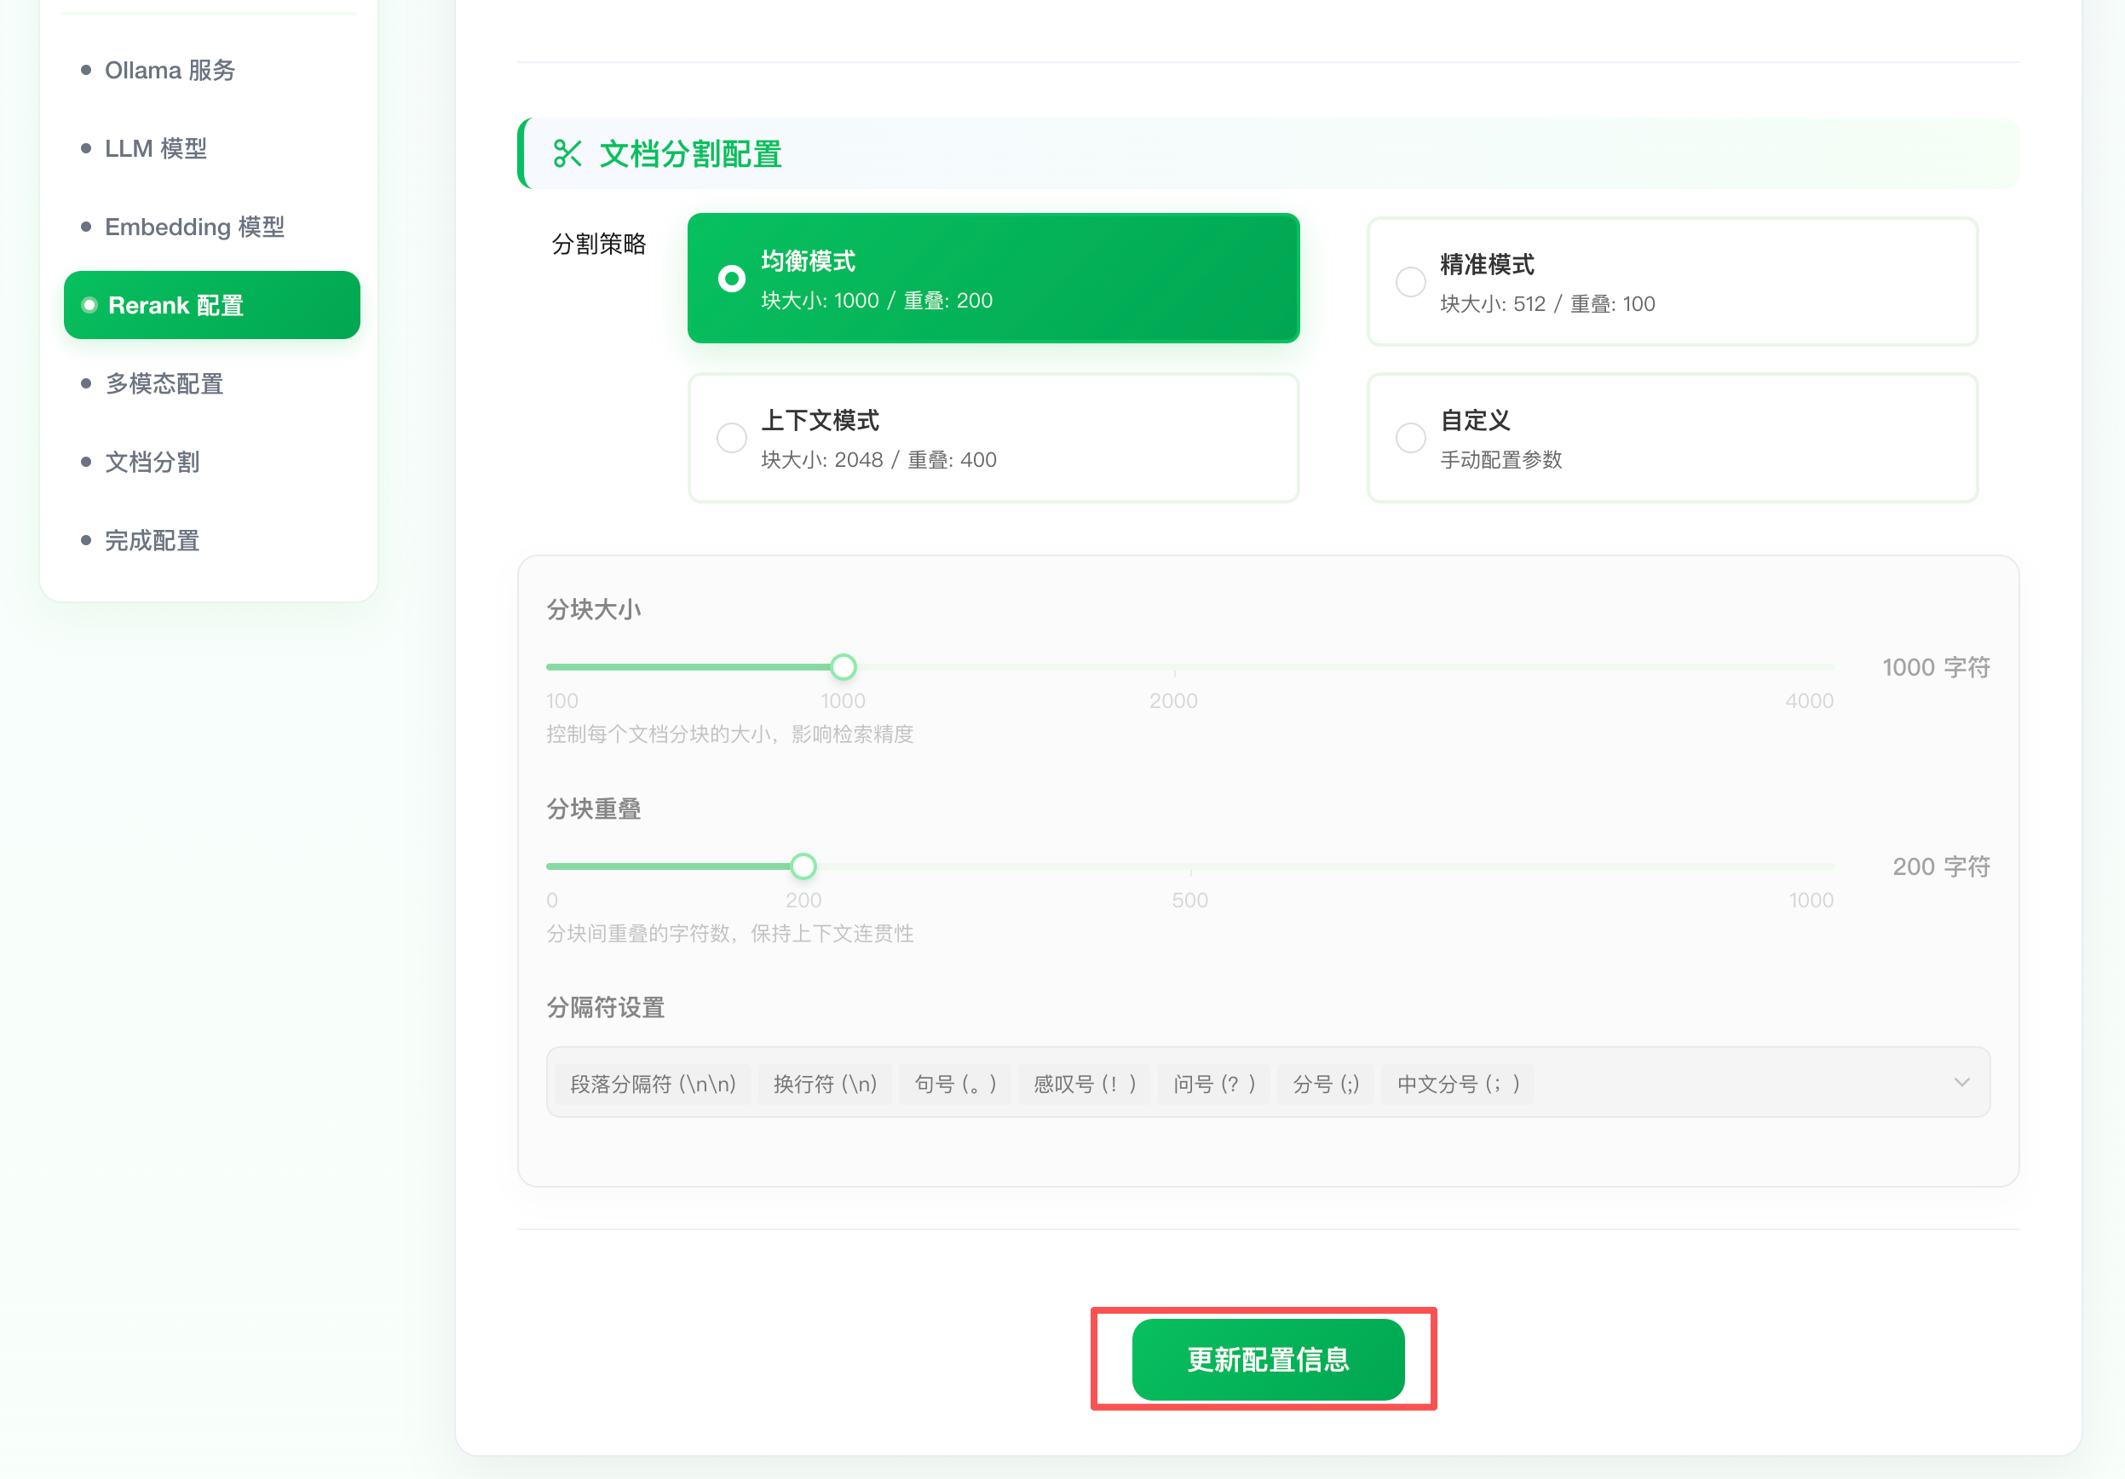Open the Embedding 模型 section
Image resolution: width=2125 pixels, height=1479 pixels.
tap(194, 227)
